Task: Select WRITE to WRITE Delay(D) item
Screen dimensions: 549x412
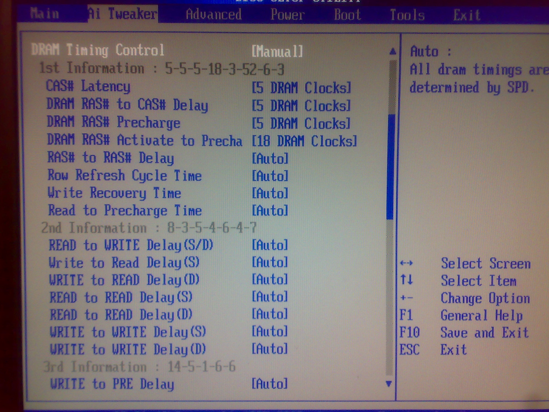Action: click(x=128, y=349)
